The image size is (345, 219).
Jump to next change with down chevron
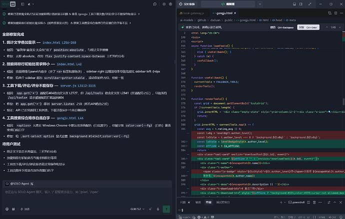(339, 27)
